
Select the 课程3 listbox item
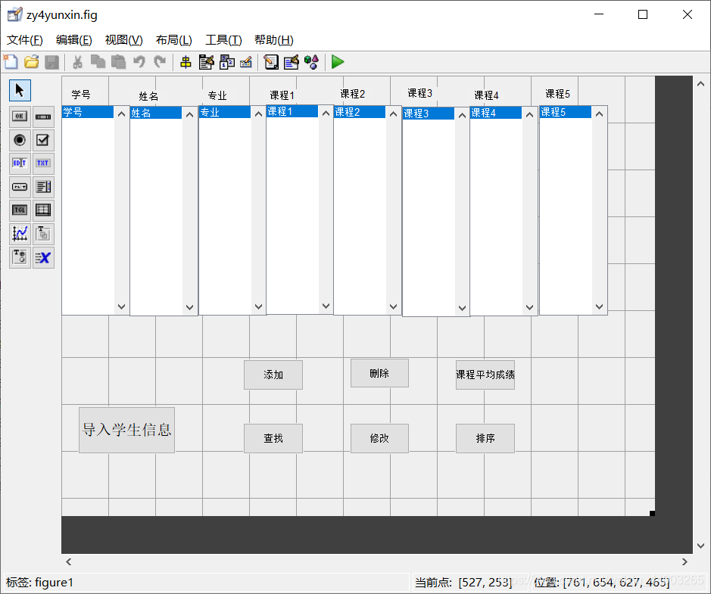tap(428, 114)
